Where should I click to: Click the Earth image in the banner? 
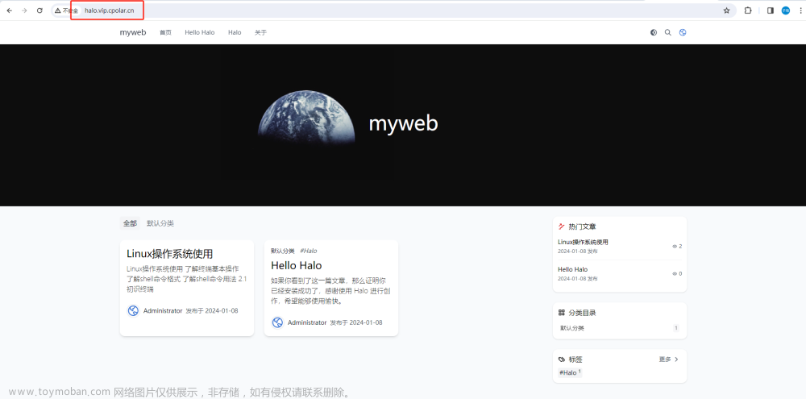coord(305,119)
